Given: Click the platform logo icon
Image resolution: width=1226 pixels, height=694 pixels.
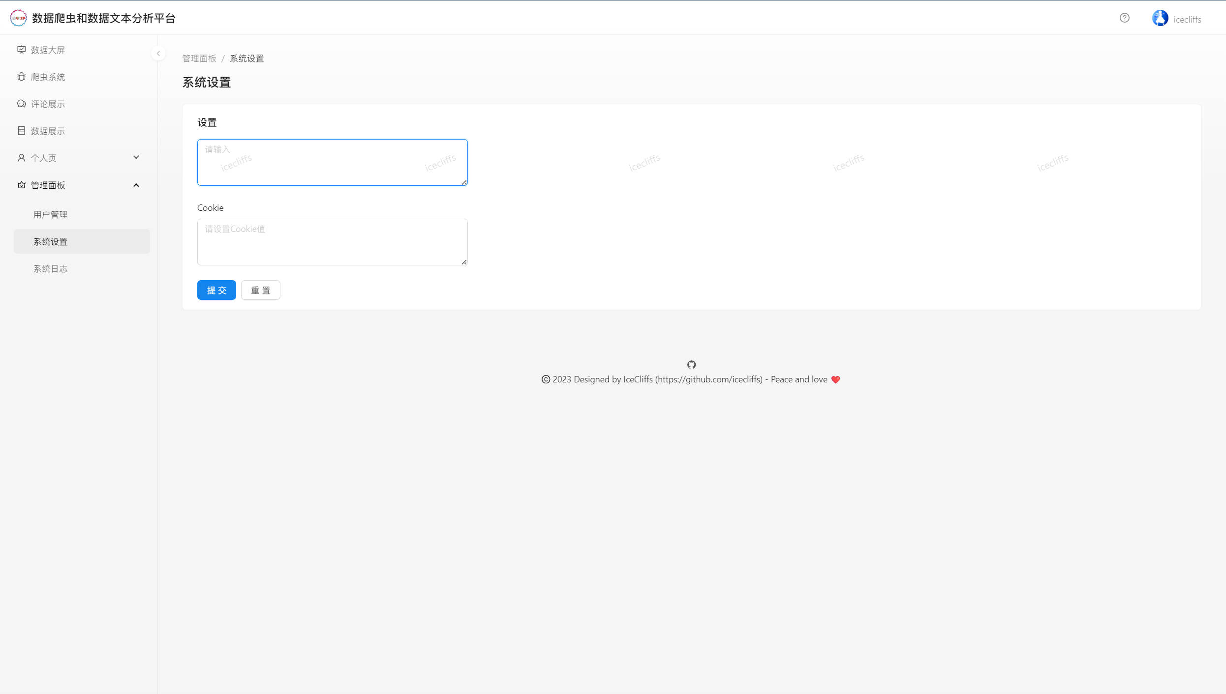Looking at the screenshot, I should [18, 18].
